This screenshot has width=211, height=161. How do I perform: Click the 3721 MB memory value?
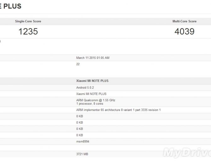pos(82,154)
